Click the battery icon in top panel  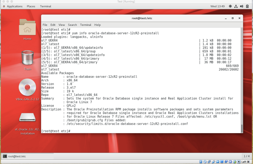click(247, 6)
